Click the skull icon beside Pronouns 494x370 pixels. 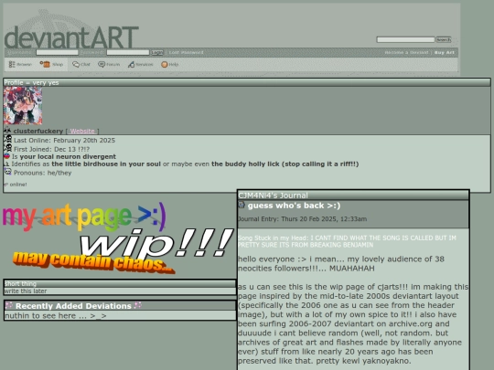(8, 172)
